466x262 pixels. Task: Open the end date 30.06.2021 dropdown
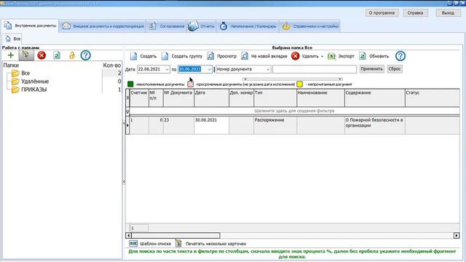[209, 69]
